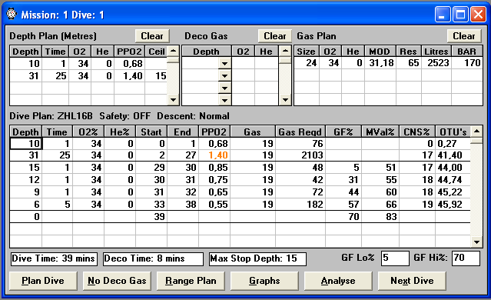Viewport: 491px width, 300px height.
Task: Select Dive Plan depth cell 15
Action: (26, 168)
